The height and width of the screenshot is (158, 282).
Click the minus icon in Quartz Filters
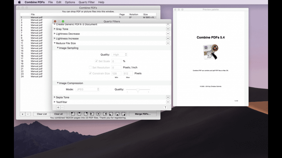(62, 107)
